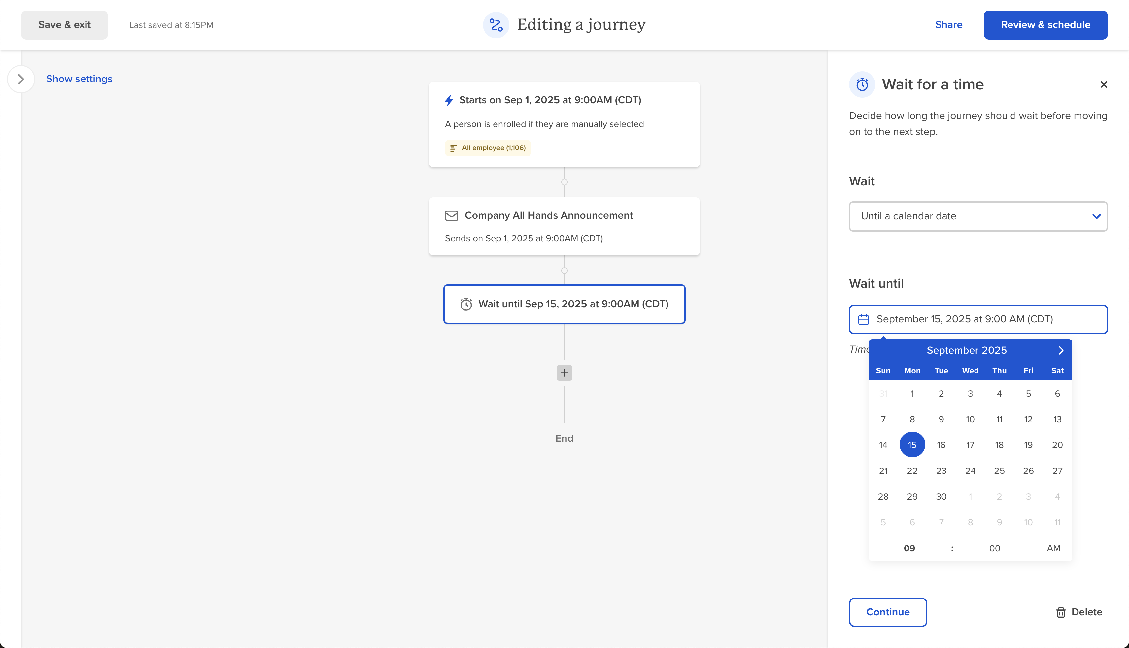Open Review & schedule

pos(1045,24)
